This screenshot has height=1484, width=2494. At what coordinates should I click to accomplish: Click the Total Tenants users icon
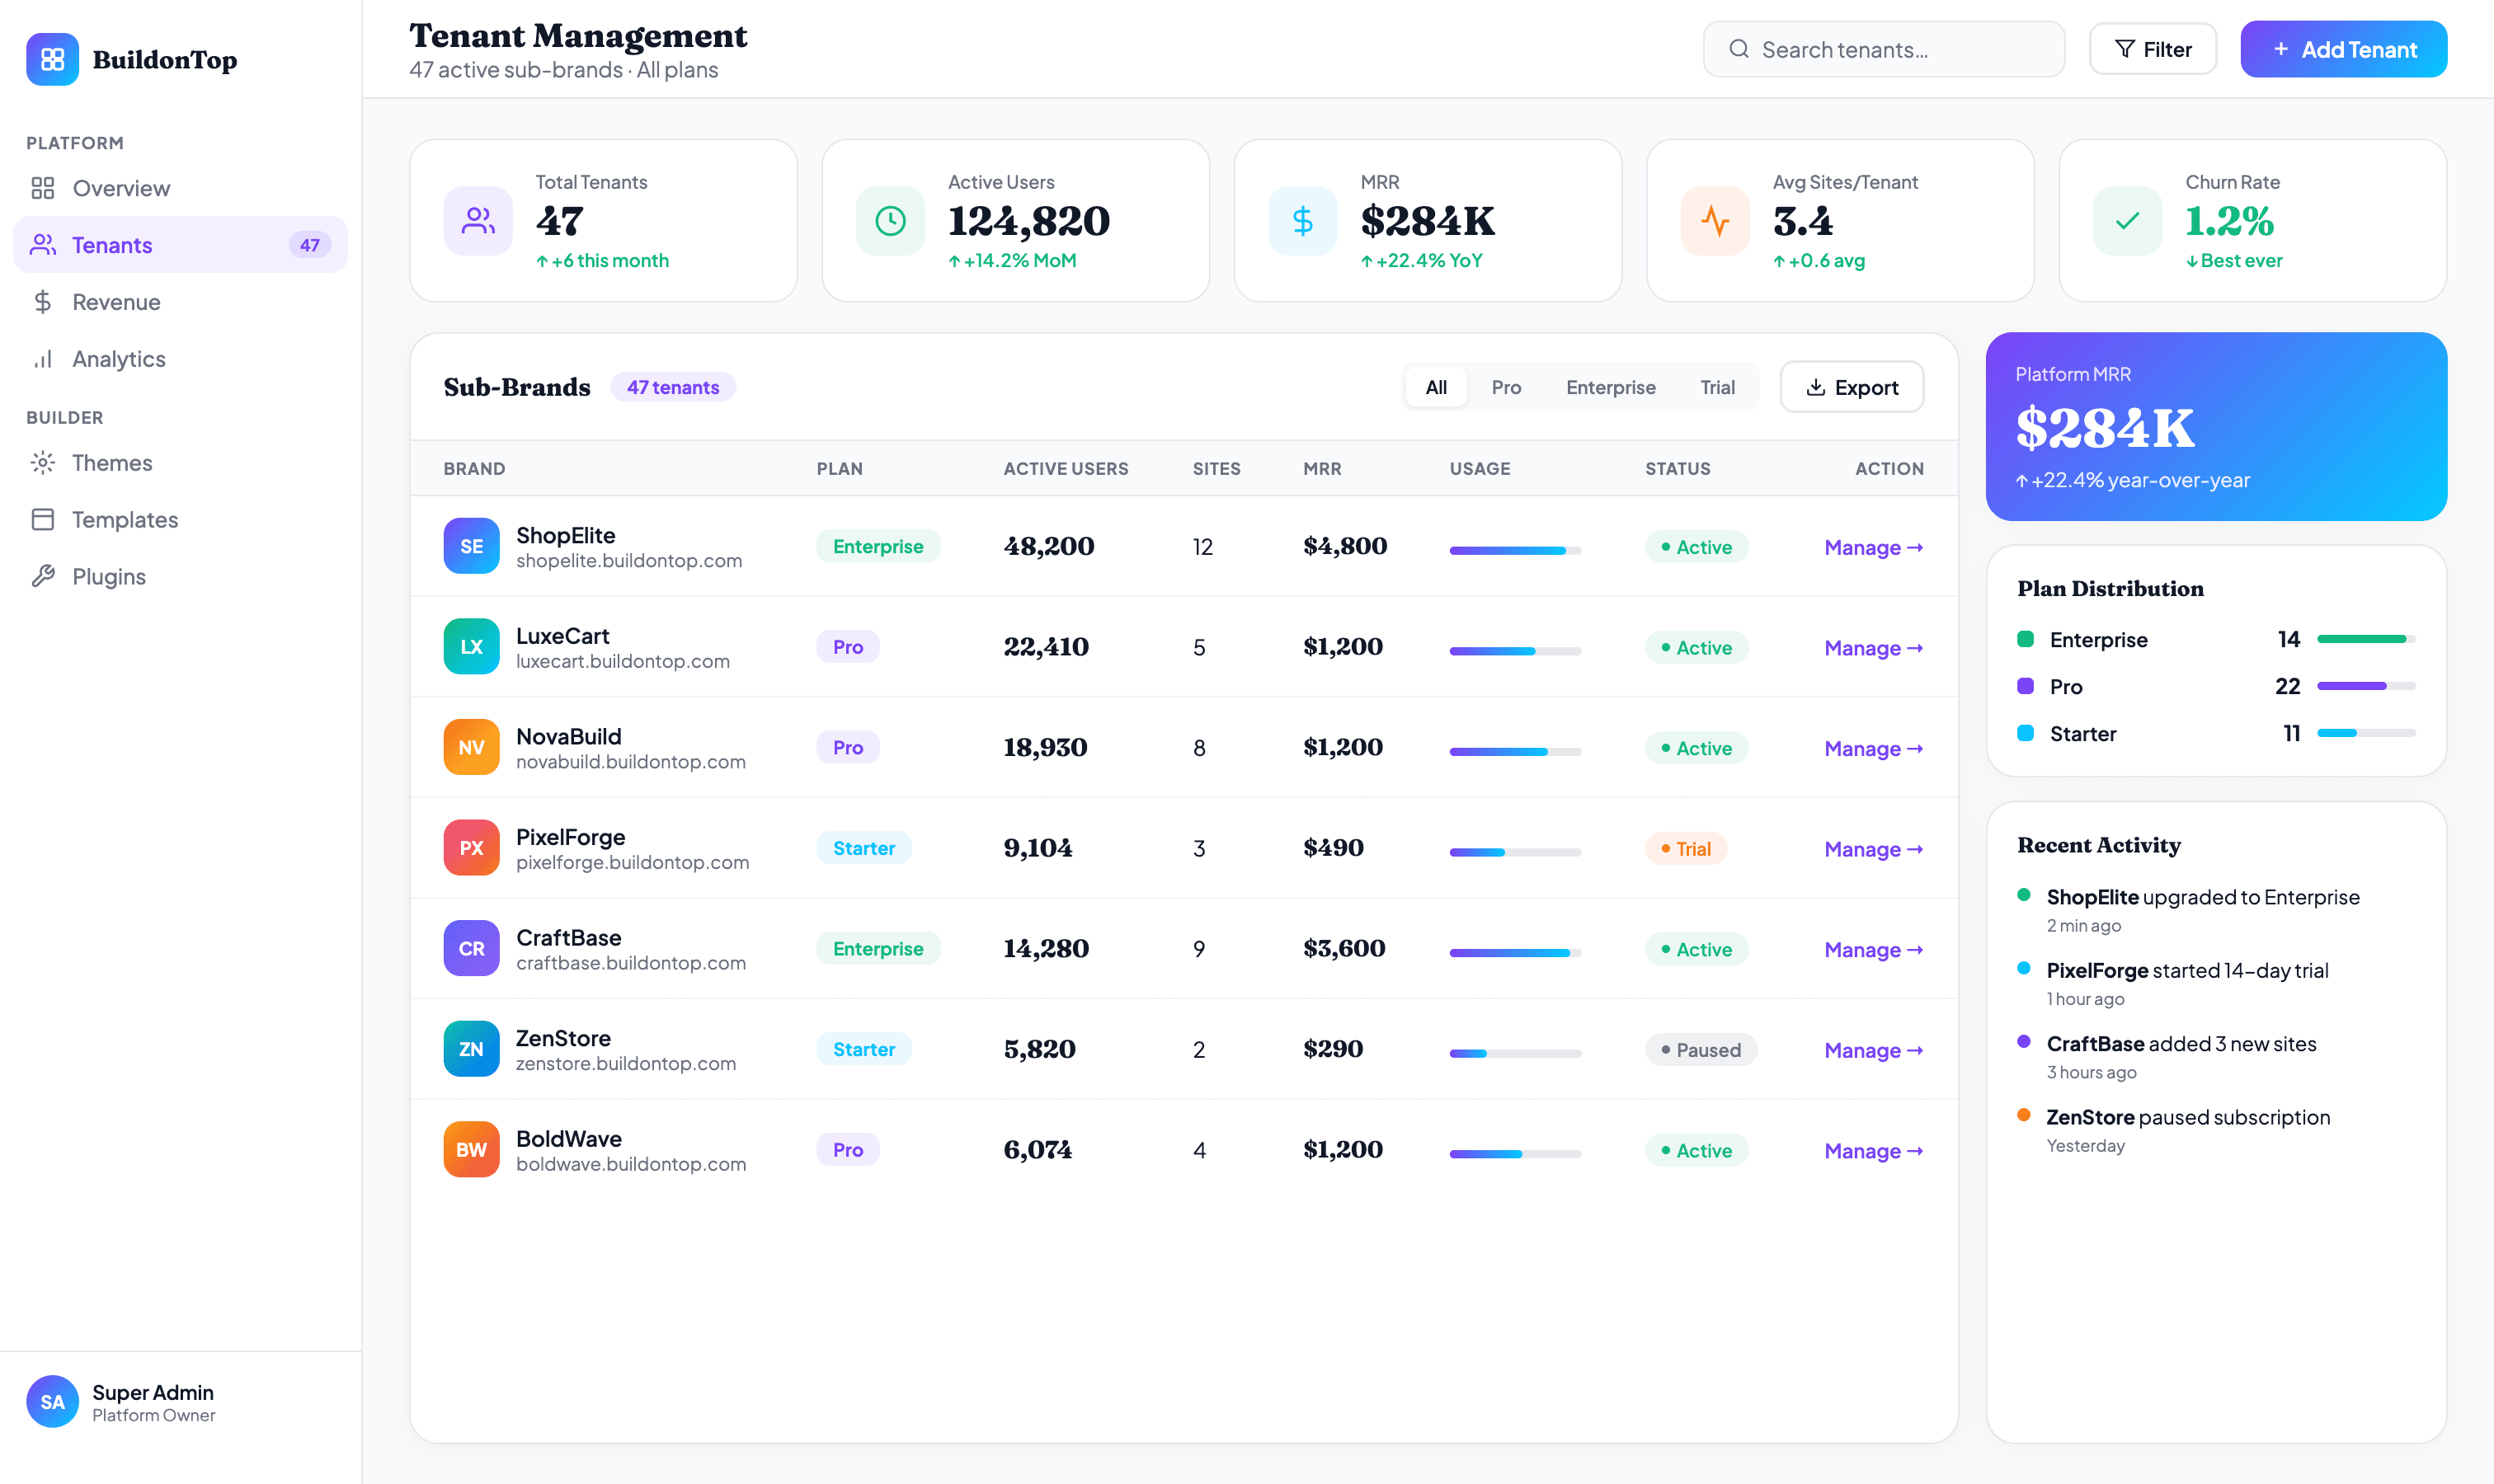coord(478,221)
